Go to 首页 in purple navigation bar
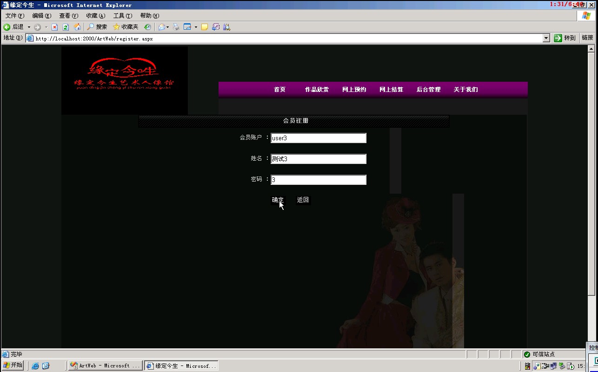Image resolution: width=598 pixels, height=372 pixels. pos(279,90)
